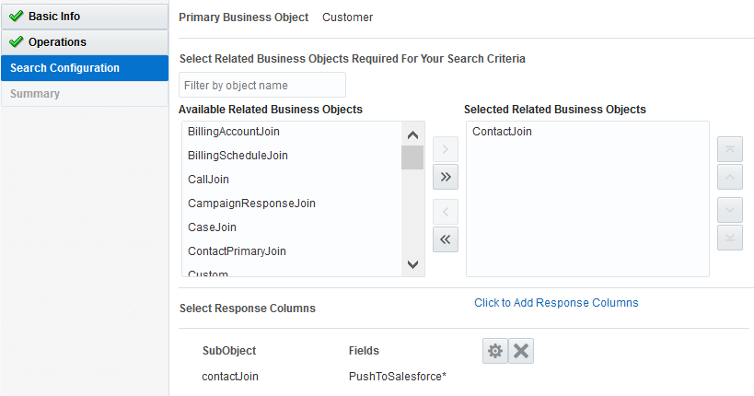Click the Add Response Columns link

[556, 303]
